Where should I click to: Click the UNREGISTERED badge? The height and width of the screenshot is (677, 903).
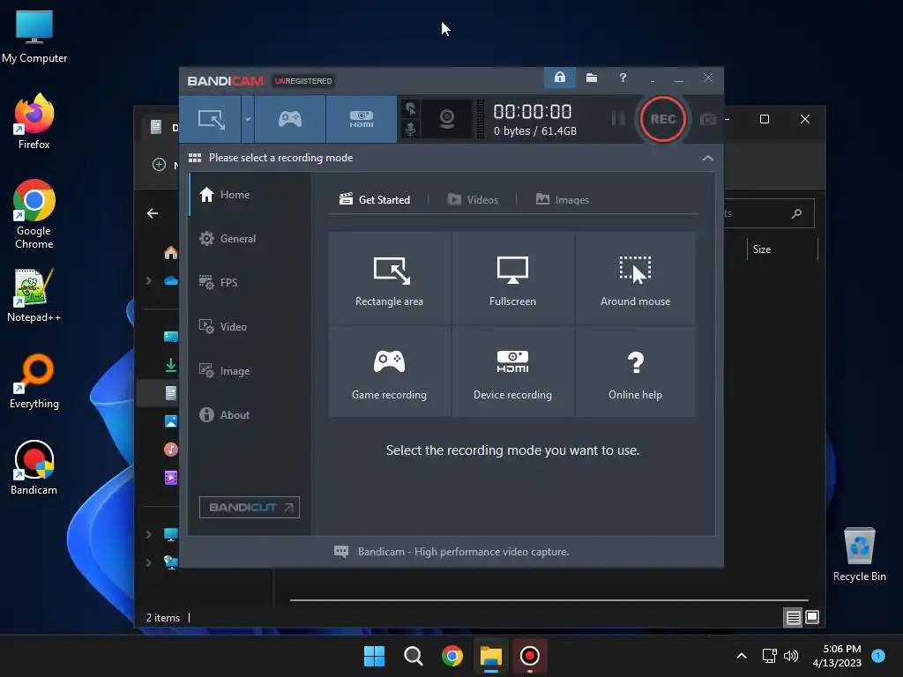click(303, 81)
